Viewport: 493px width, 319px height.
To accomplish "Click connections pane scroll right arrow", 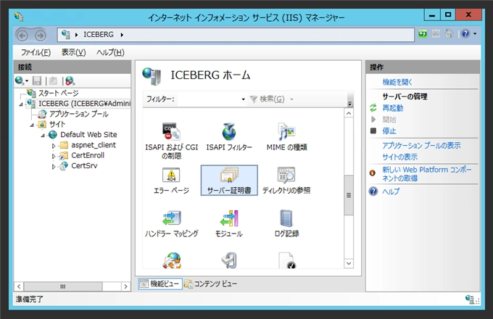I will coord(125,286).
